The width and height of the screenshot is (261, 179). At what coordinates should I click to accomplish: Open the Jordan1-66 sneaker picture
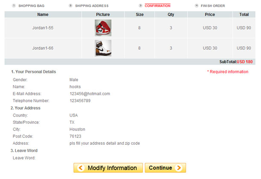pos(103,48)
